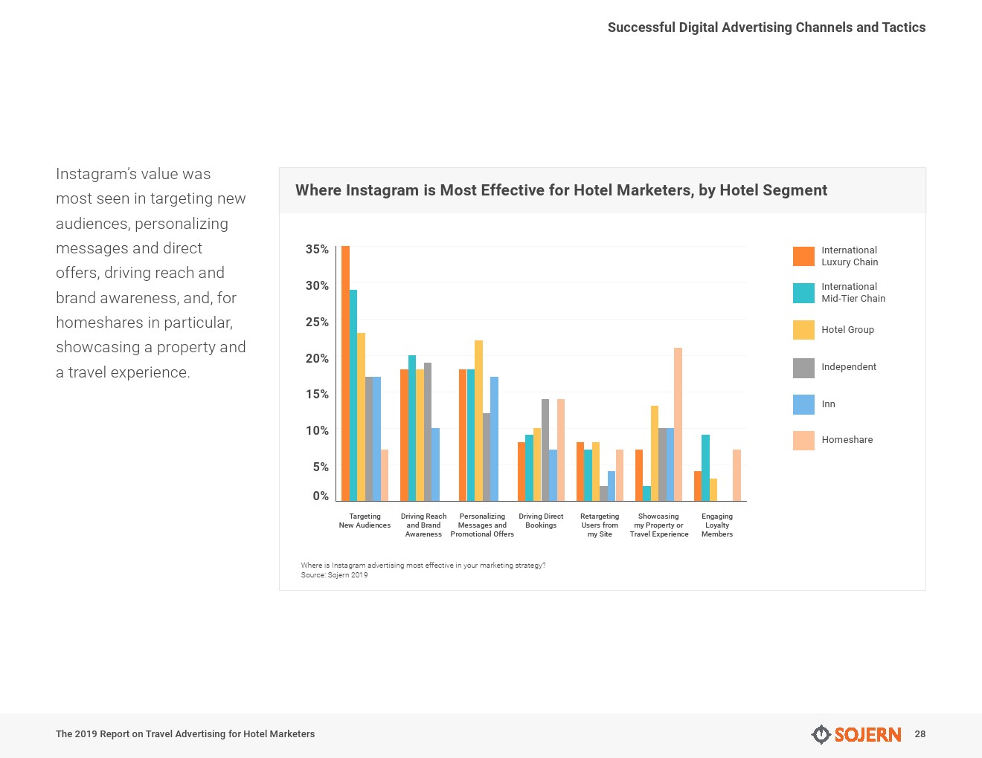Click the page number 28

pyautogui.click(x=920, y=734)
